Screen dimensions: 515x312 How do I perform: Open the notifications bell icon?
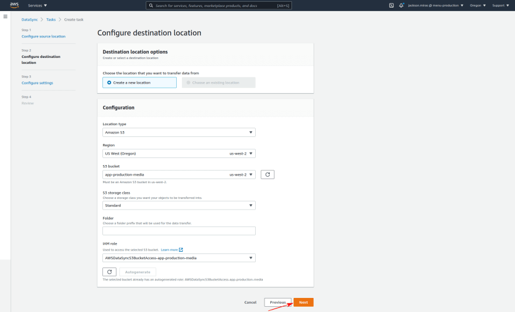(x=401, y=5)
